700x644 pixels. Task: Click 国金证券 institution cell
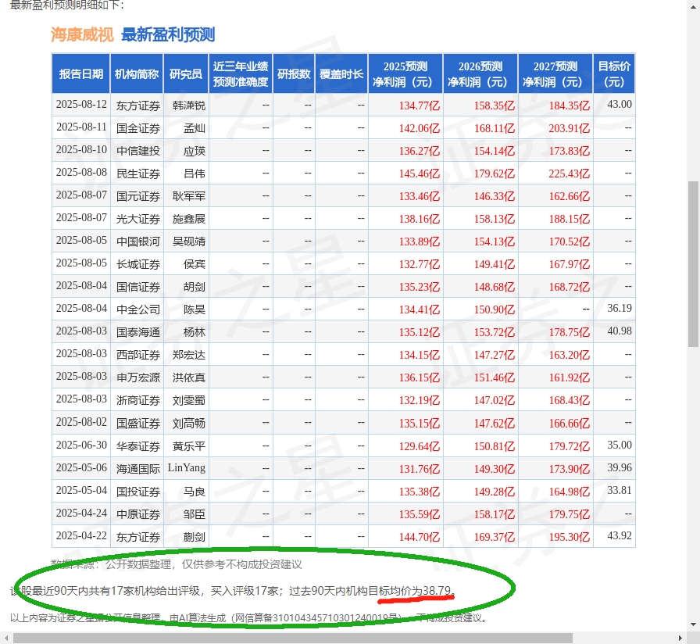138,128
